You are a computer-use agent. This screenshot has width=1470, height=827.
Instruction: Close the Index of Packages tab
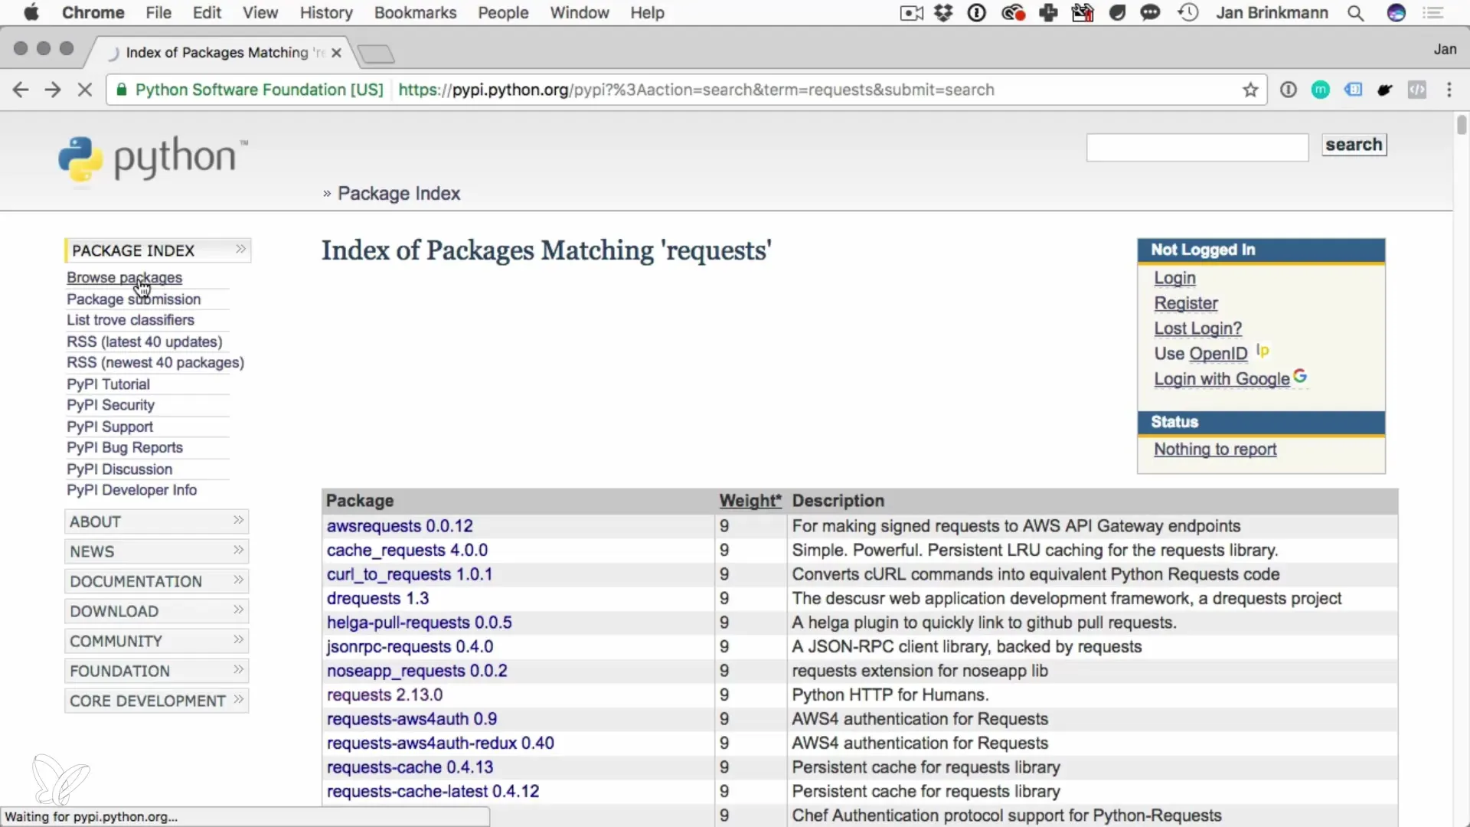point(336,53)
